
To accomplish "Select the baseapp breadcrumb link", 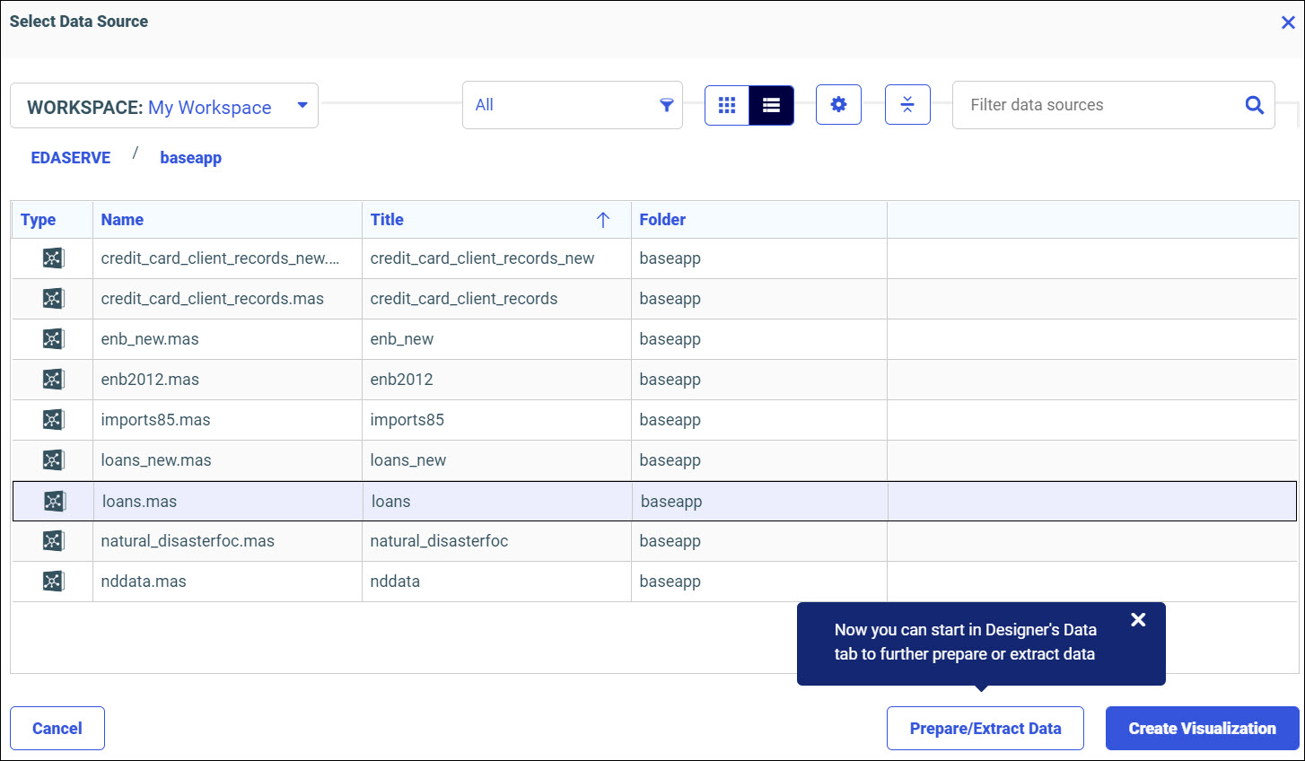I will (x=190, y=158).
